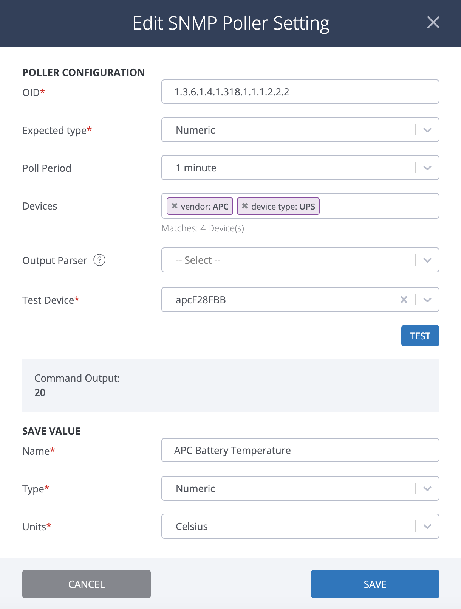Run the TEST on the selected device
Image resolution: width=461 pixels, height=609 pixels.
420,336
